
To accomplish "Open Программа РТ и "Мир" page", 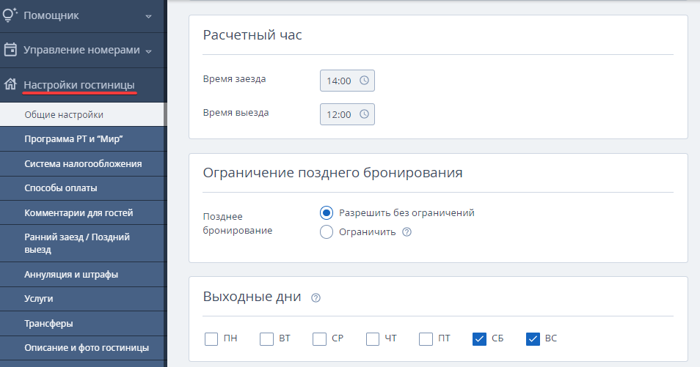I will pyautogui.click(x=82, y=139).
